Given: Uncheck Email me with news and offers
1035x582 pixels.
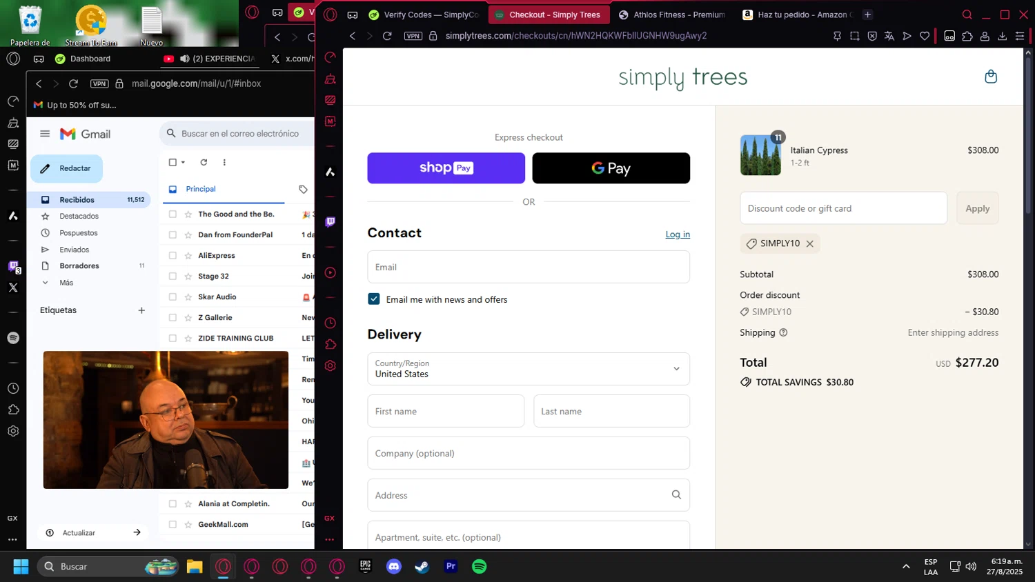Looking at the screenshot, I should [x=374, y=299].
